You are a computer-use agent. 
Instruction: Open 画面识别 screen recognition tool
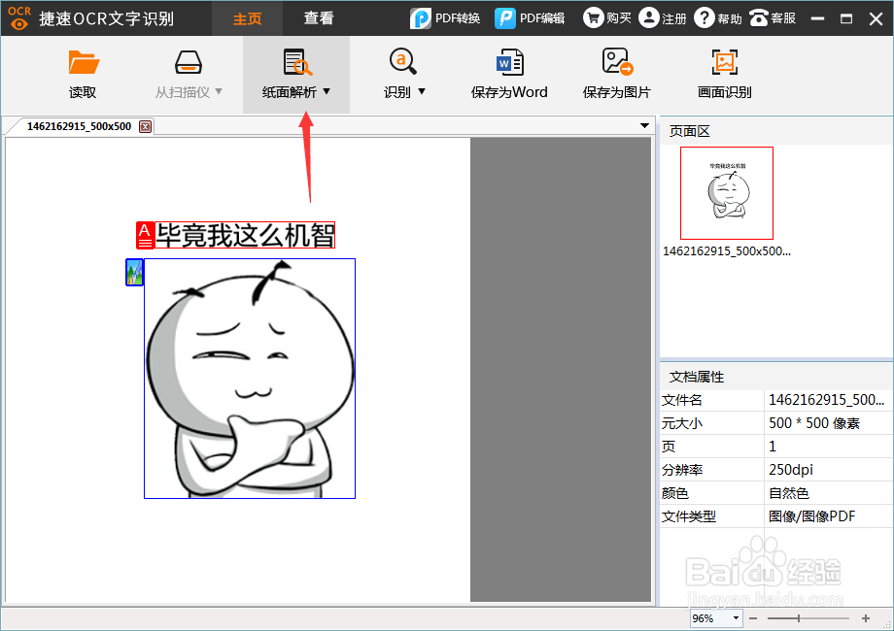(x=723, y=60)
